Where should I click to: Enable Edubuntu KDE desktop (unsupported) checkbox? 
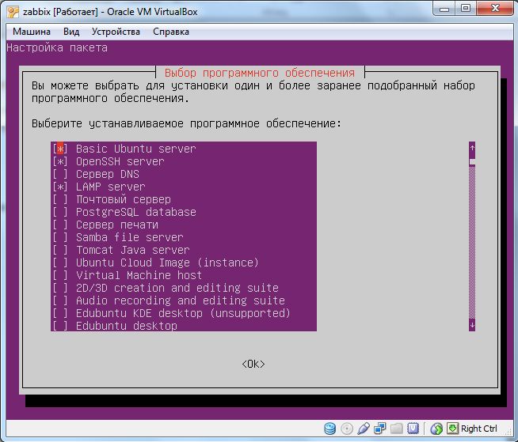point(60,313)
